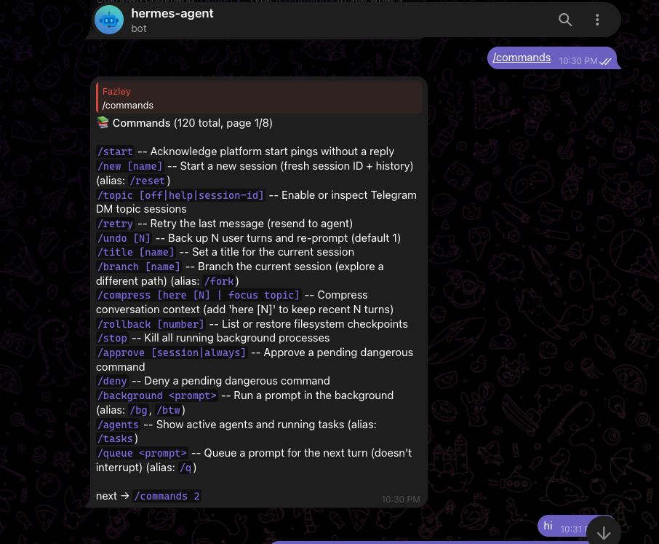Tap the /title [name] command
Viewport: 659px width, 544px height.
coord(136,252)
